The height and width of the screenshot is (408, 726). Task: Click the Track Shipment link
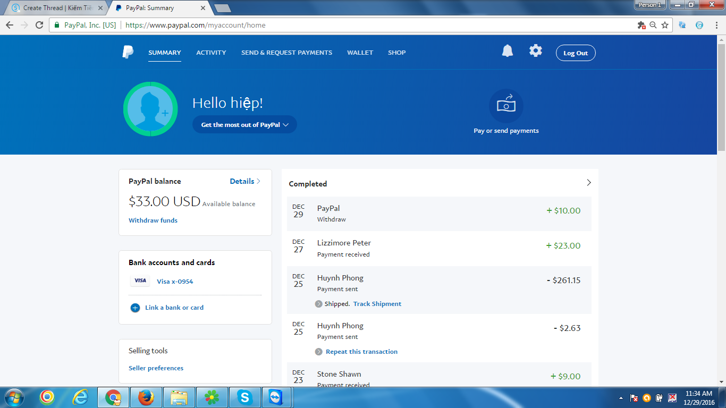[x=377, y=304]
